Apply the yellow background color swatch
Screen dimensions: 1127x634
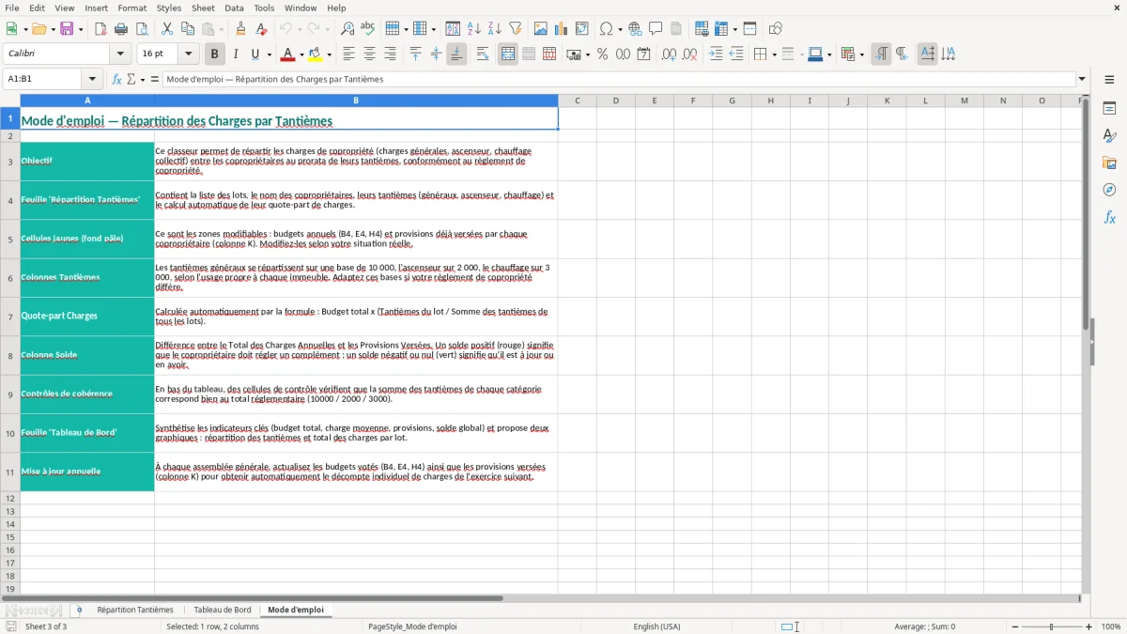[x=316, y=54]
